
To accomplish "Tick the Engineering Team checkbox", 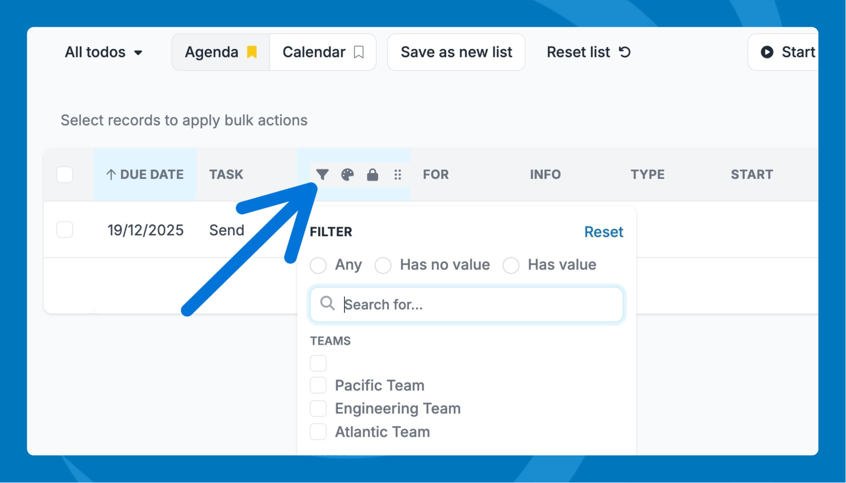I will tap(318, 409).
